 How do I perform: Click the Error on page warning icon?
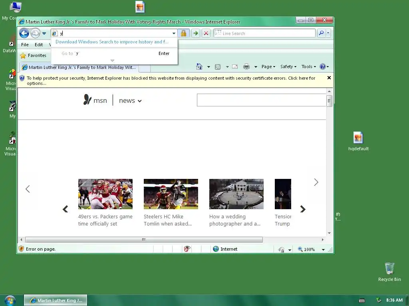(22, 249)
